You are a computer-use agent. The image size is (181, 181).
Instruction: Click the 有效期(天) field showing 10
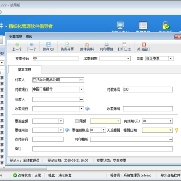point(155,121)
